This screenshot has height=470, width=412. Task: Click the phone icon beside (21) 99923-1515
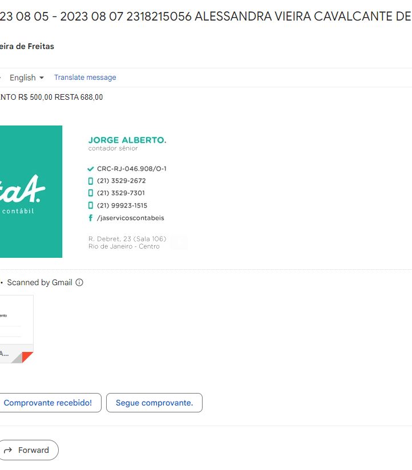coord(91,205)
